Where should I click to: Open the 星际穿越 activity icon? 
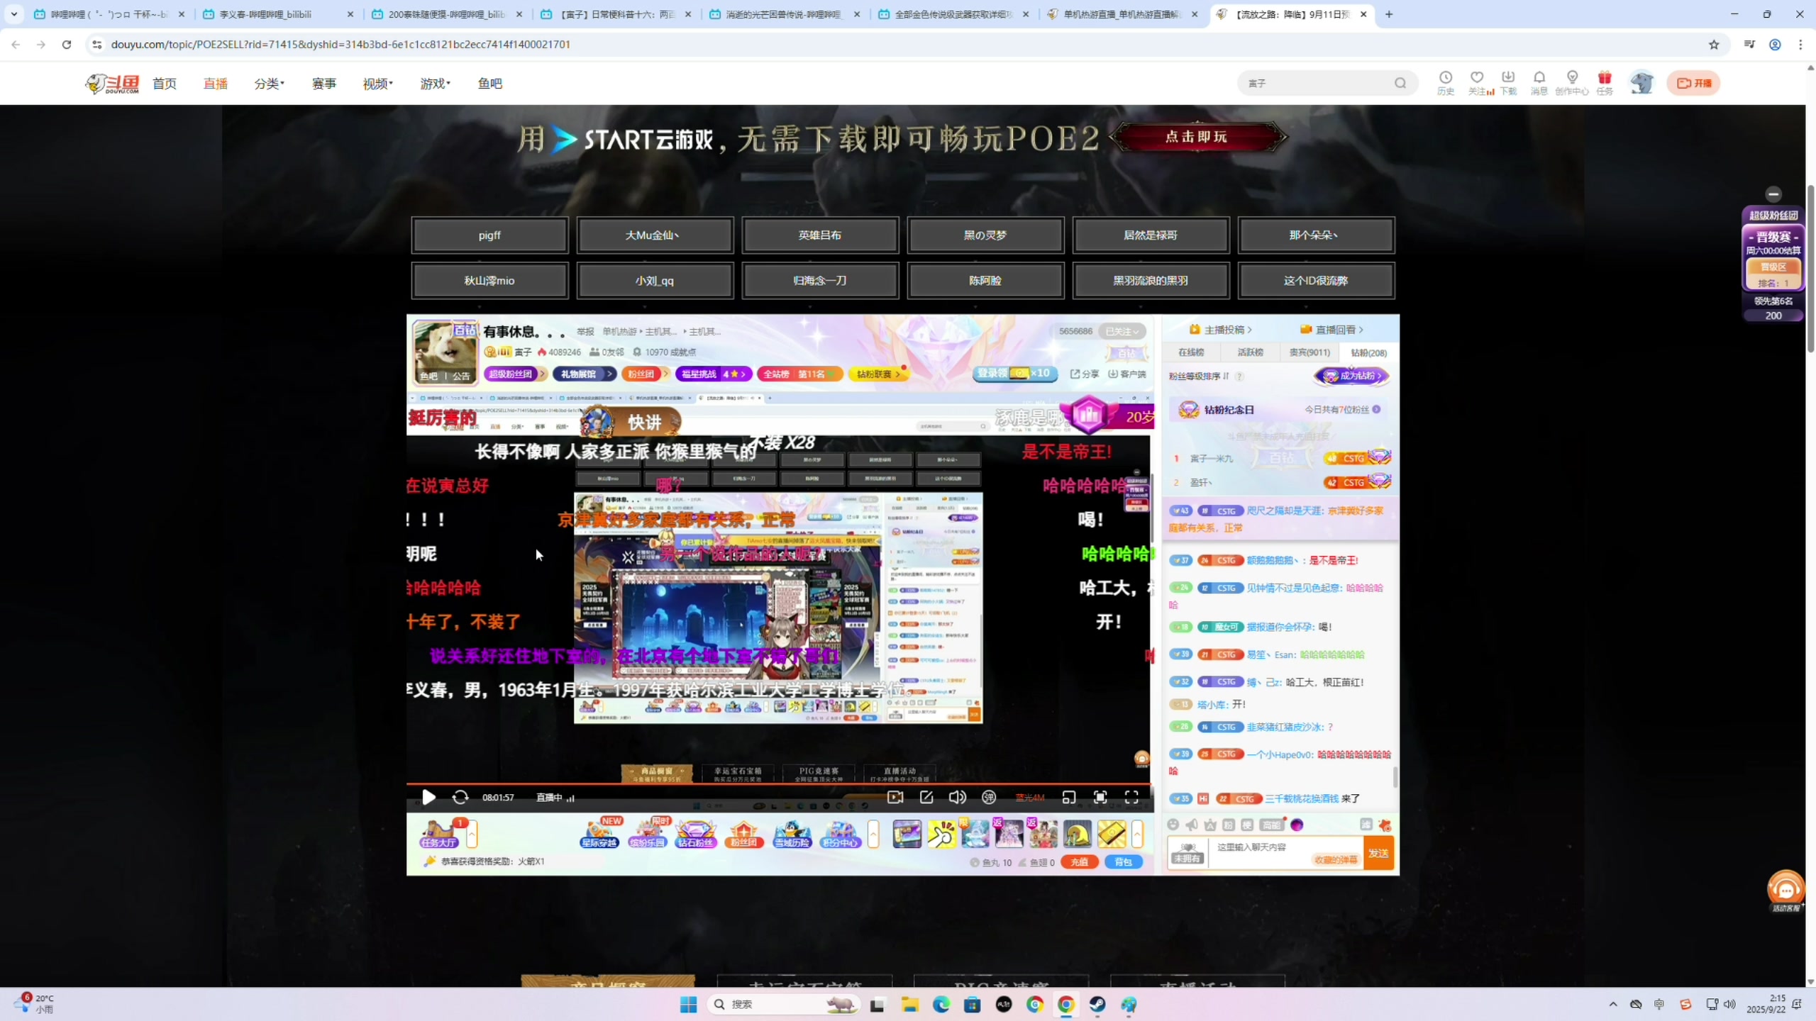[599, 834]
